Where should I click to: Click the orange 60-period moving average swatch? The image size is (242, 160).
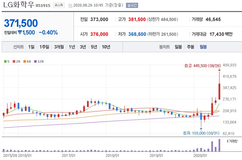click(25, 62)
